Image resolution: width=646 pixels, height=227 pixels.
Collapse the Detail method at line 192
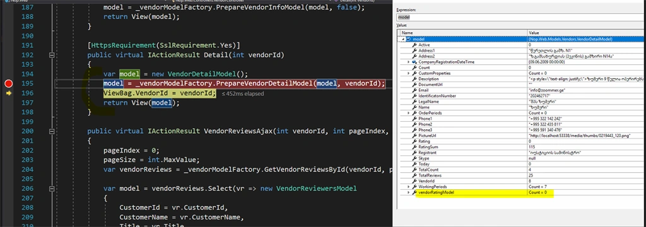pos(52,55)
